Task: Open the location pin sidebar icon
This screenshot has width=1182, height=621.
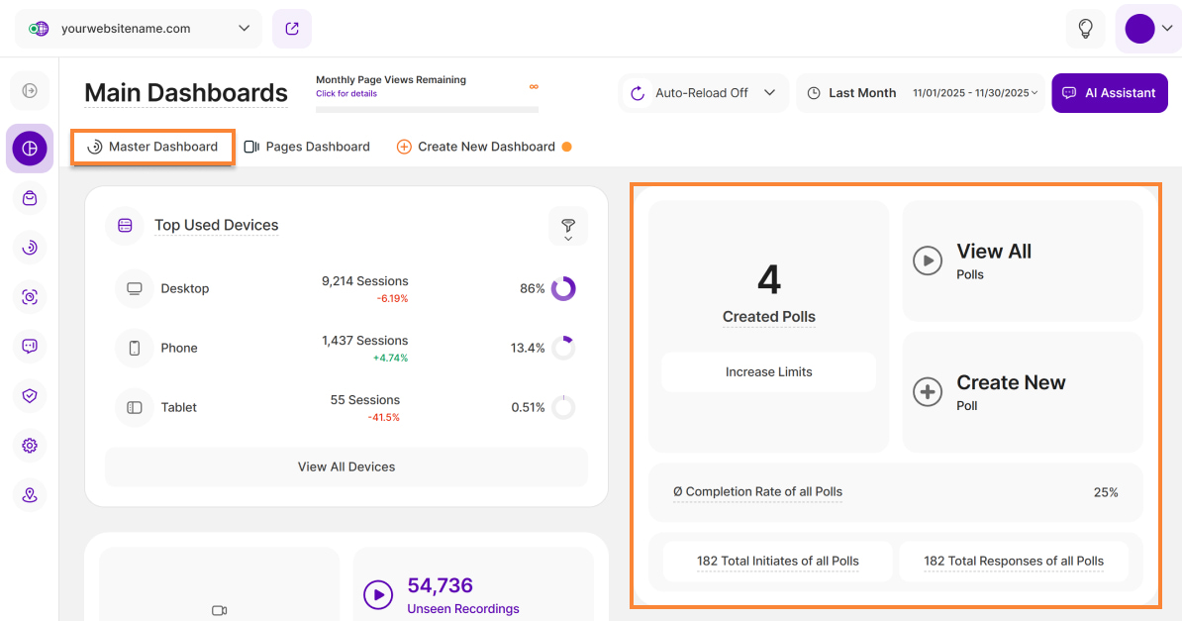Action: coord(30,495)
